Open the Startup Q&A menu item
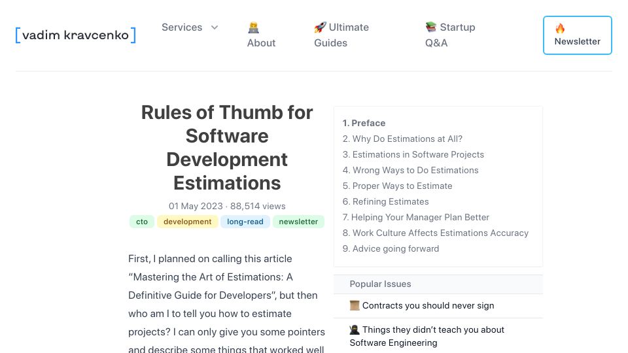 point(450,35)
